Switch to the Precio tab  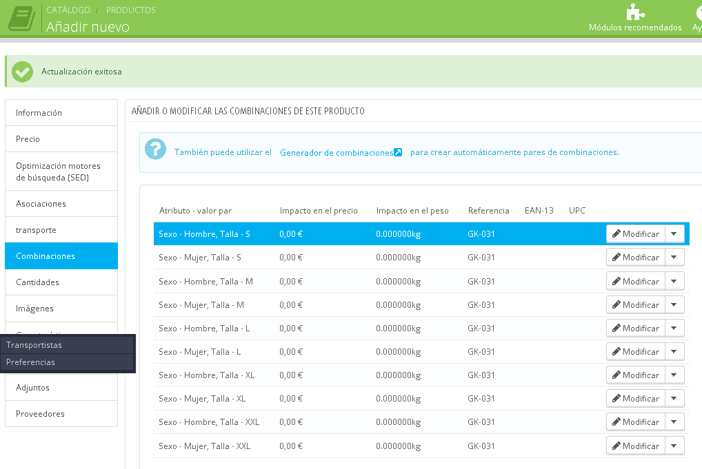[x=28, y=139]
